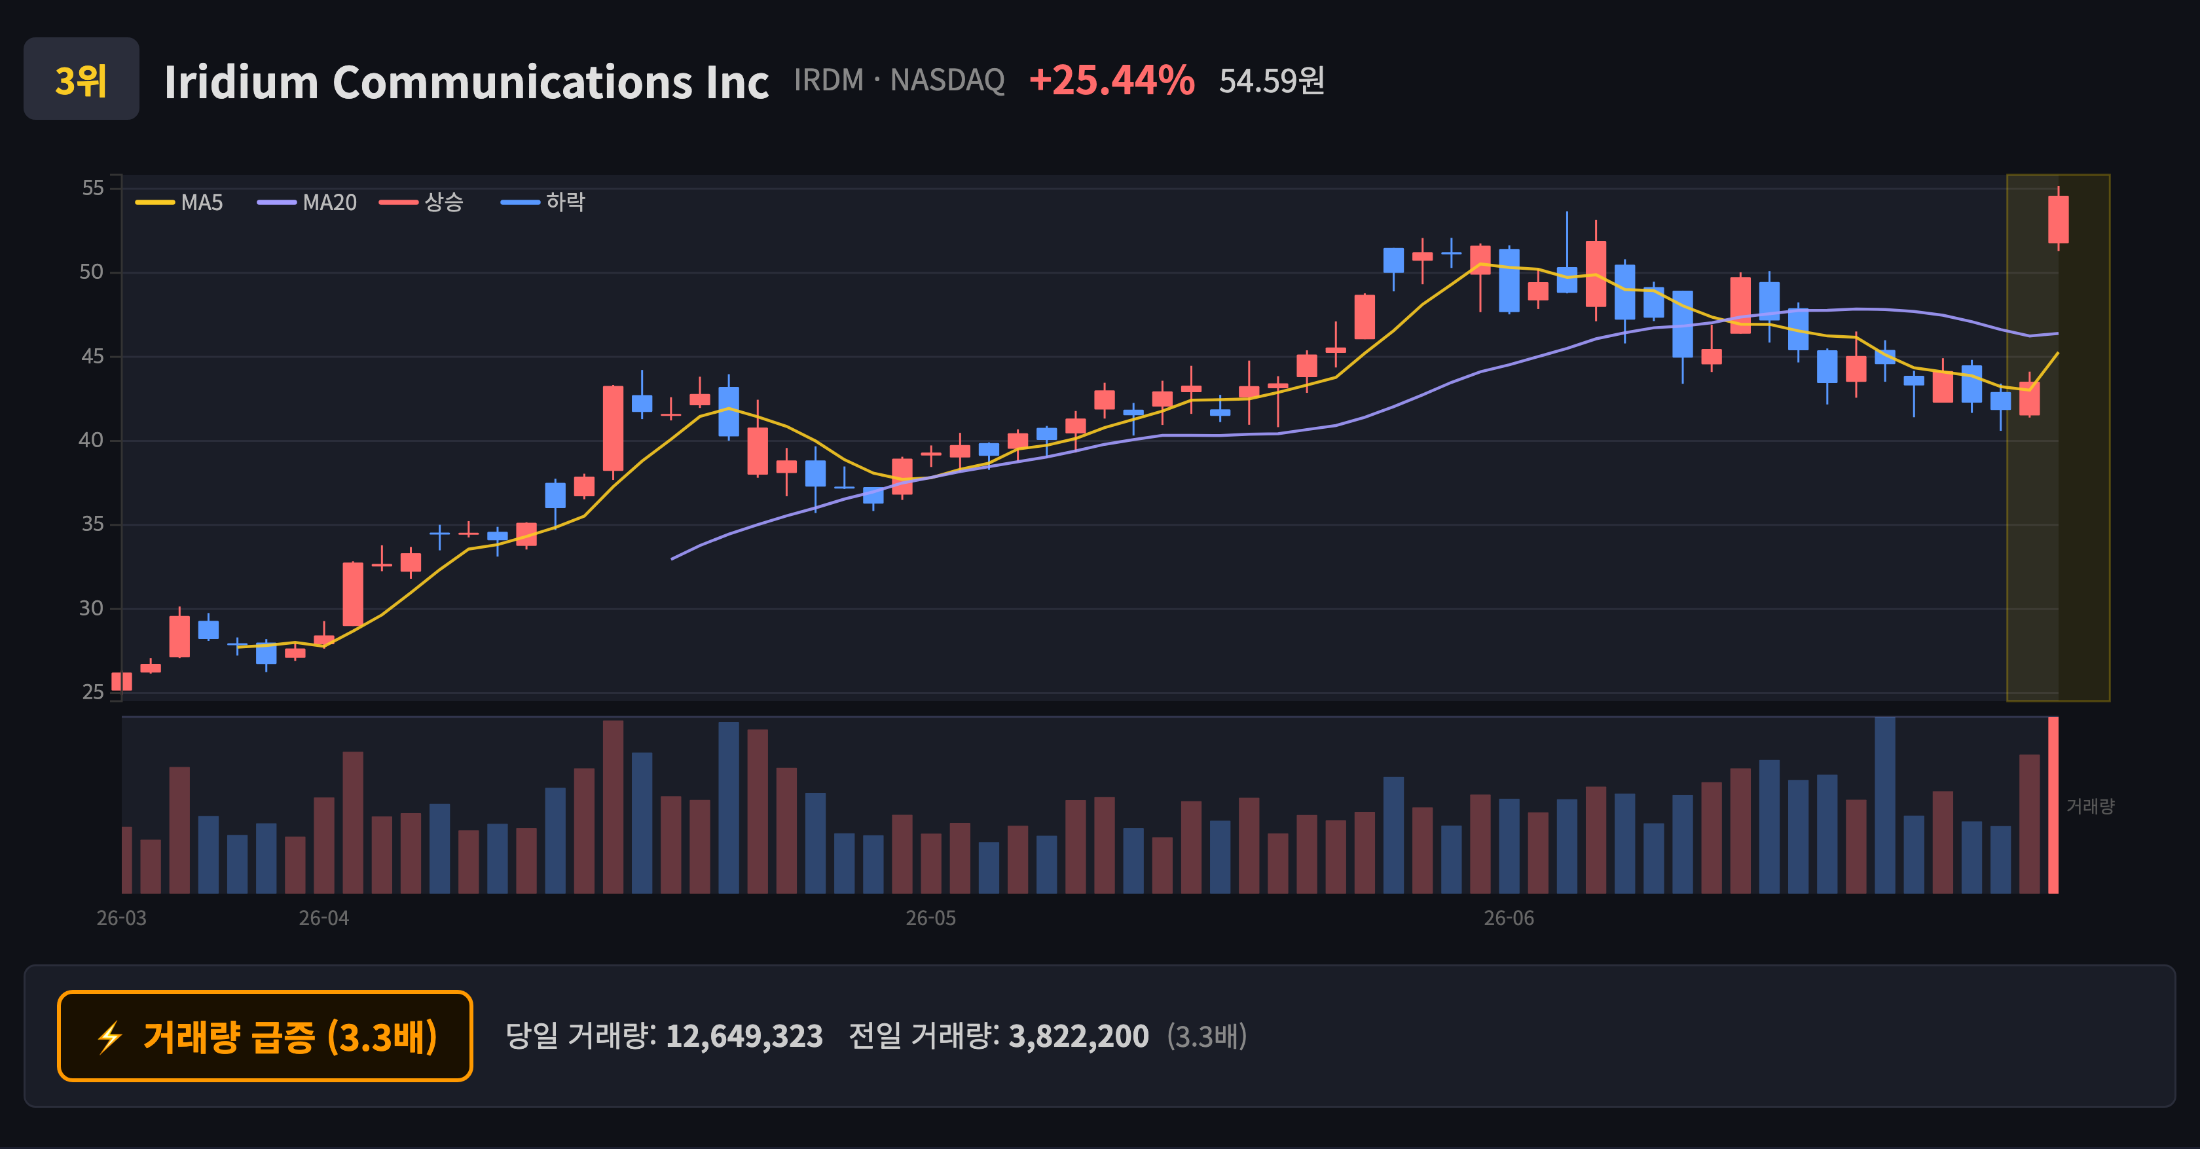Image resolution: width=2200 pixels, height=1149 pixels.
Task: Click the latest red candlestick near 55
Action: click(2058, 219)
